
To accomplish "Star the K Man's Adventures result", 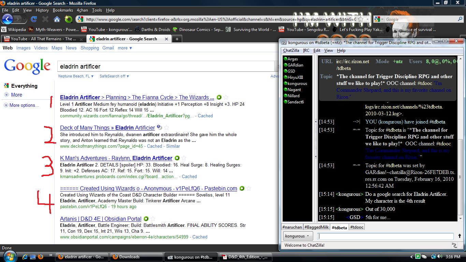I will tap(184, 158).
